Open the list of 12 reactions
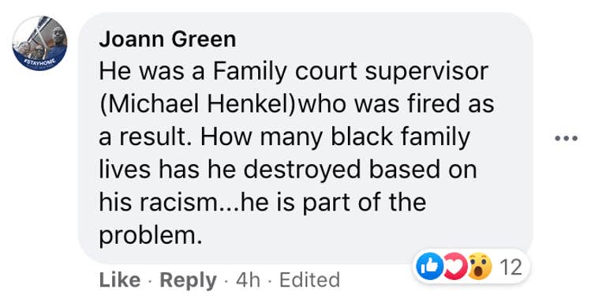The width and height of the screenshot is (606, 299). 511,267
